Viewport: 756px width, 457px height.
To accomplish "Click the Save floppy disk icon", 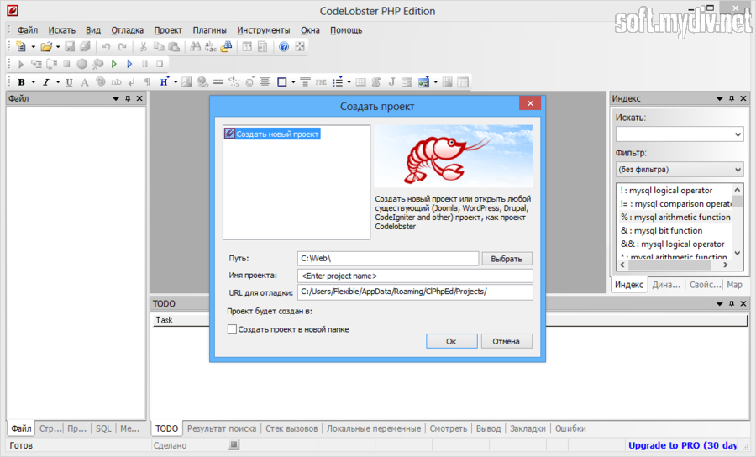I will click(70, 47).
